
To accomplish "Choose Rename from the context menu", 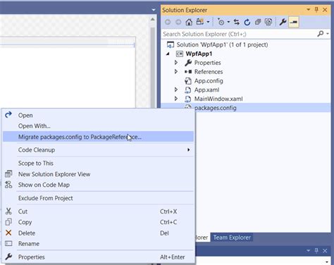I will click(98, 244).
